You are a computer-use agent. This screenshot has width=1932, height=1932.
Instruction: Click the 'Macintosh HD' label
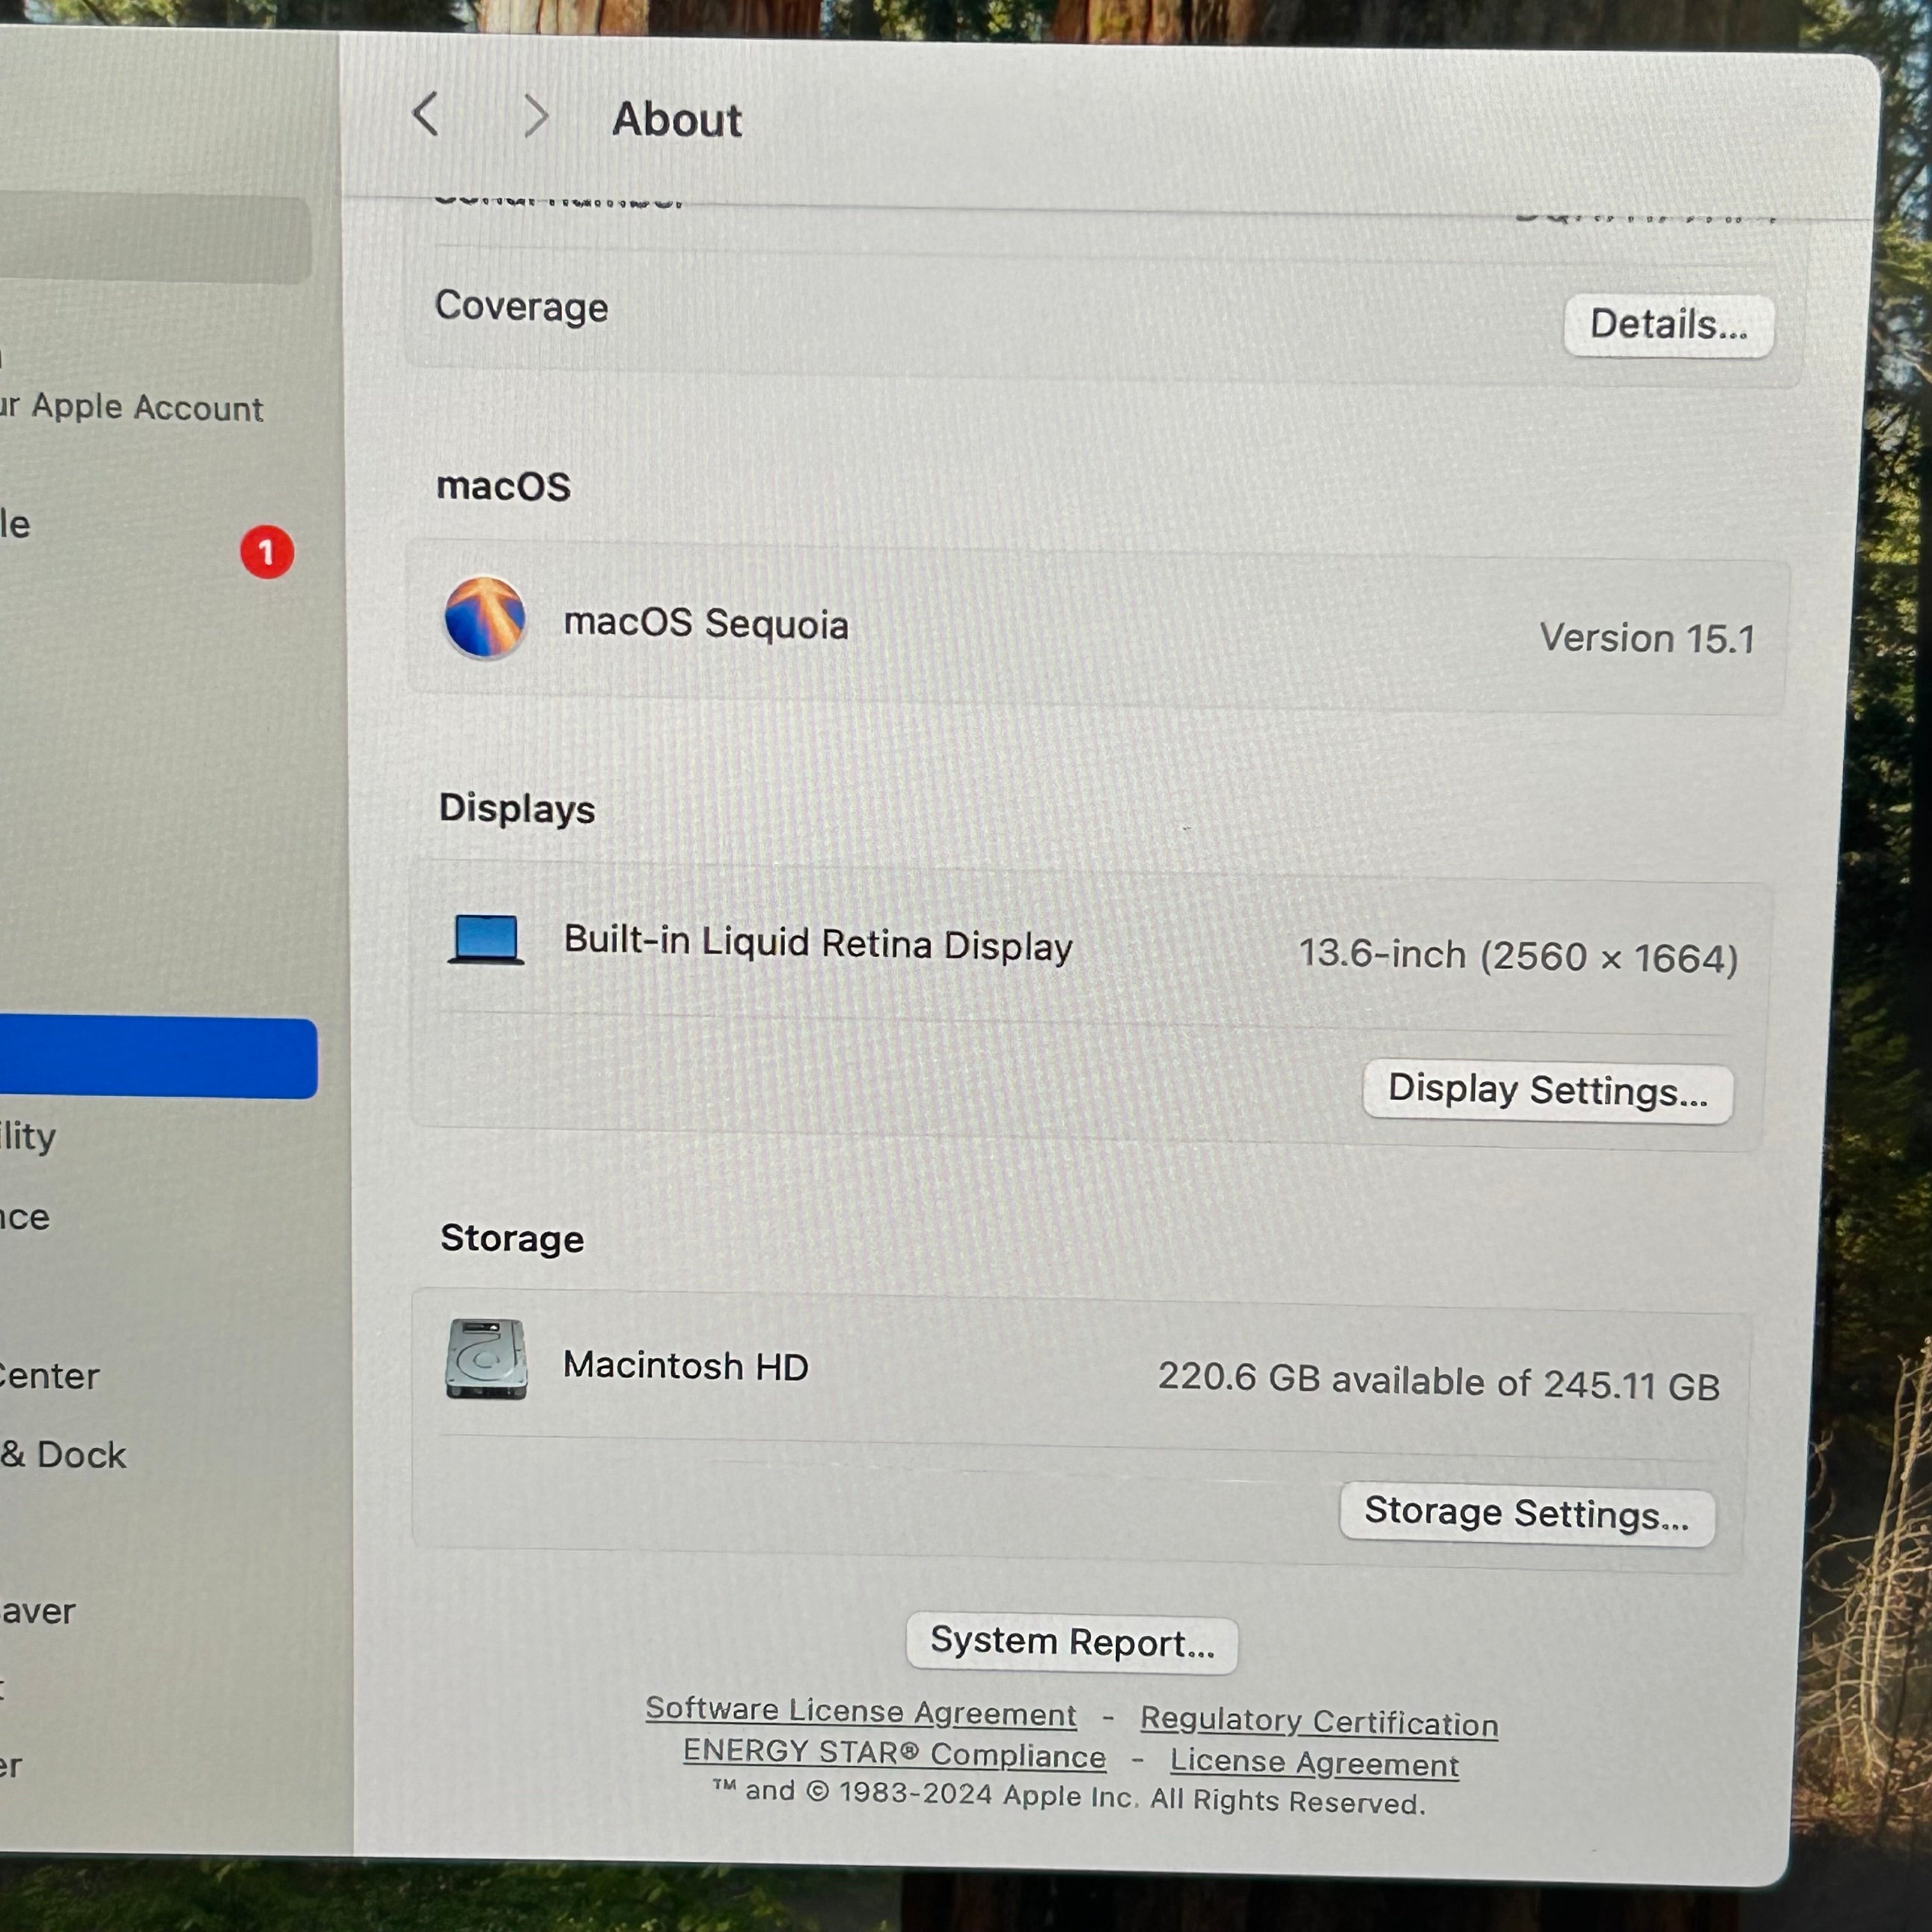coord(686,1365)
